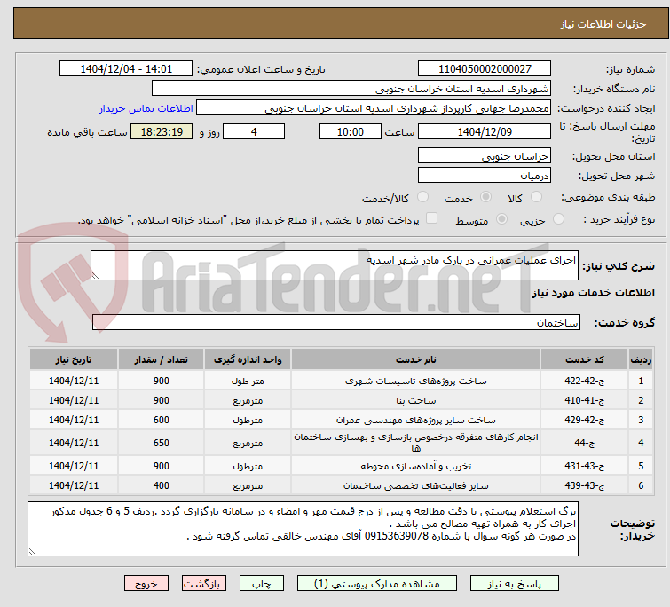This screenshot has height=607, width=670.
Task: Click the چاپ print button
Action: coord(262,584)
